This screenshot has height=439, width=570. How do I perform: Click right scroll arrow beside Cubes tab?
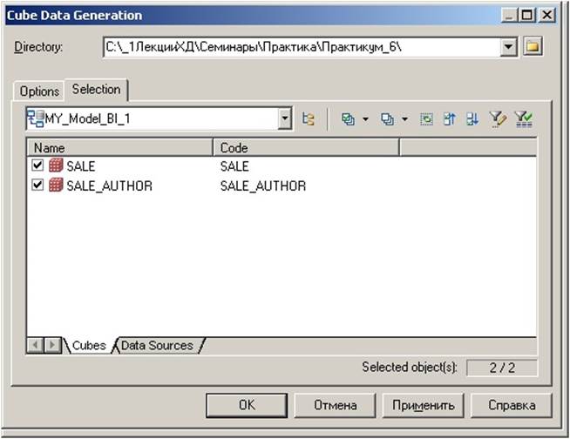(x=52, y=345)
